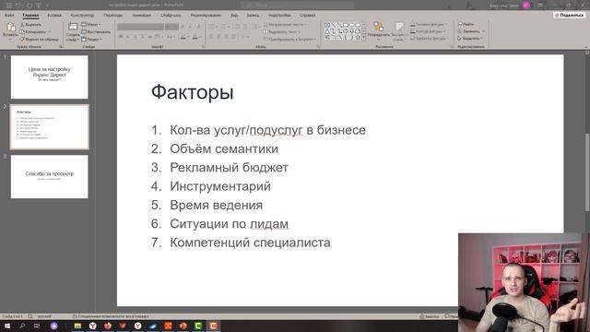The image size is (590, 332).
Task: Click the Упорядочить (Arrange) icon
Action: pos(379,27)
